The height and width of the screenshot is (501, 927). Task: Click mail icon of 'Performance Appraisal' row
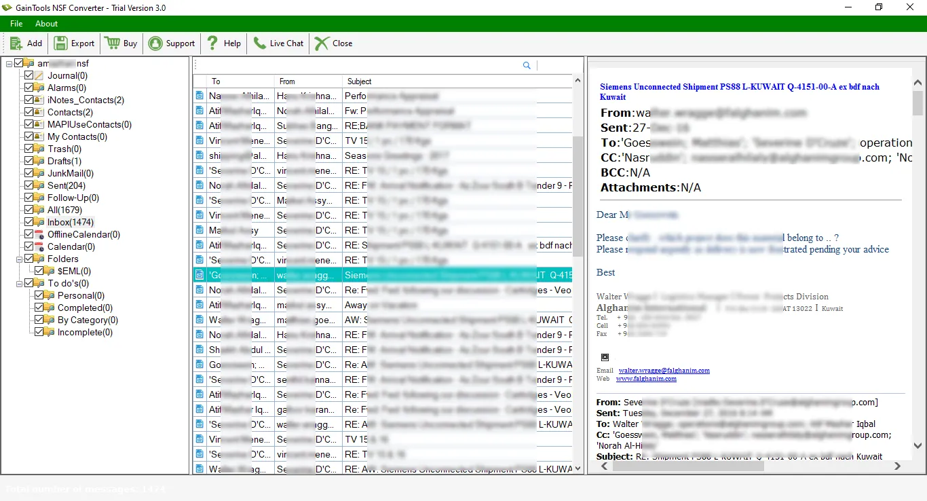200,96
